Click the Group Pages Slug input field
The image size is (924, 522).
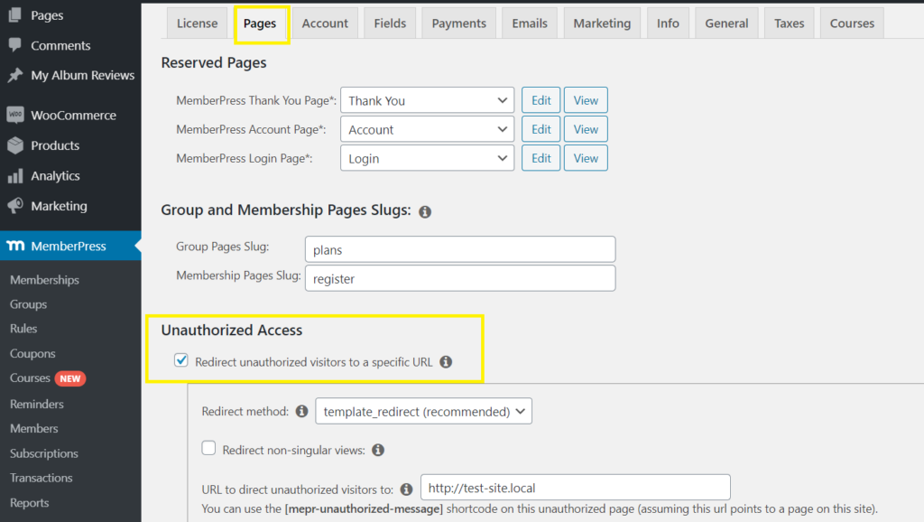click(460, 249)
